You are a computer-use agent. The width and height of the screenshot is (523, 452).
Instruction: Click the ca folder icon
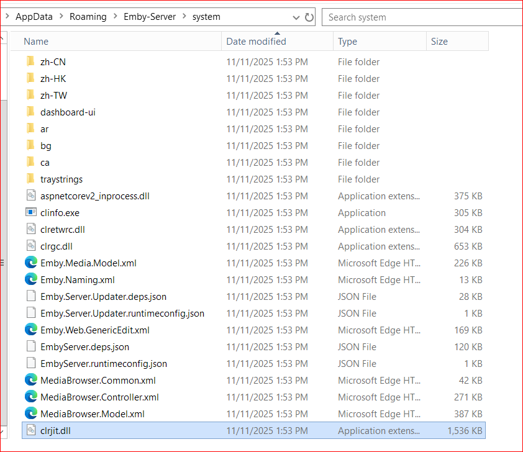click(x=30, y=162)
